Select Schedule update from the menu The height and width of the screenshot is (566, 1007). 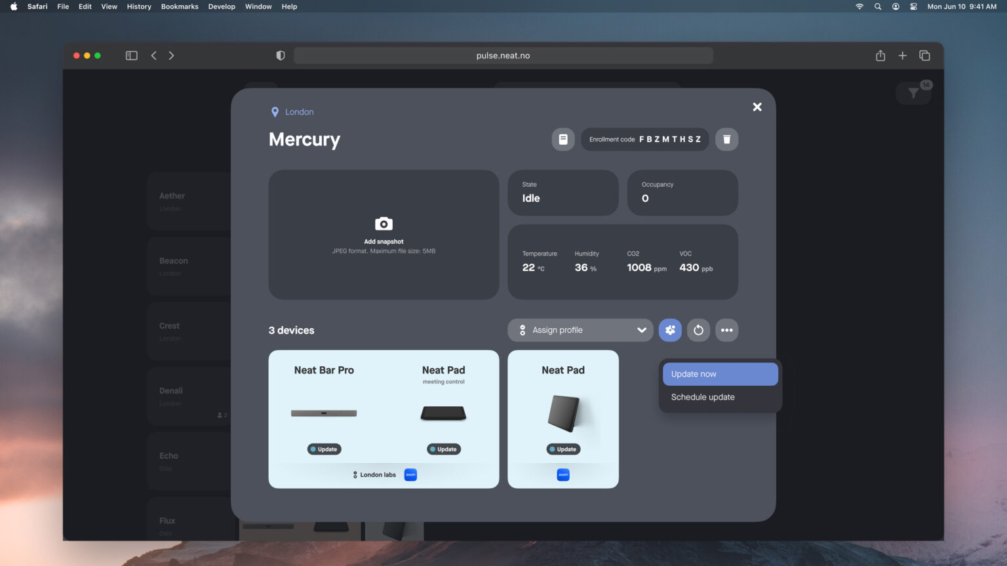pos(720,397)
